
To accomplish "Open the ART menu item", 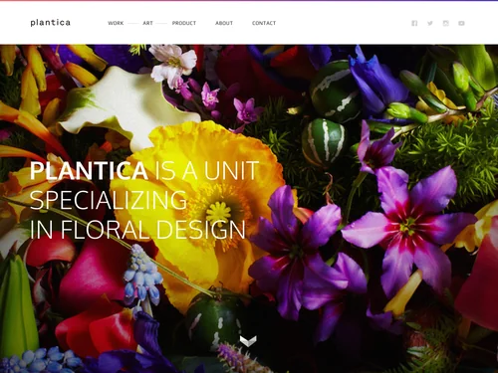I will click(147, 23).
